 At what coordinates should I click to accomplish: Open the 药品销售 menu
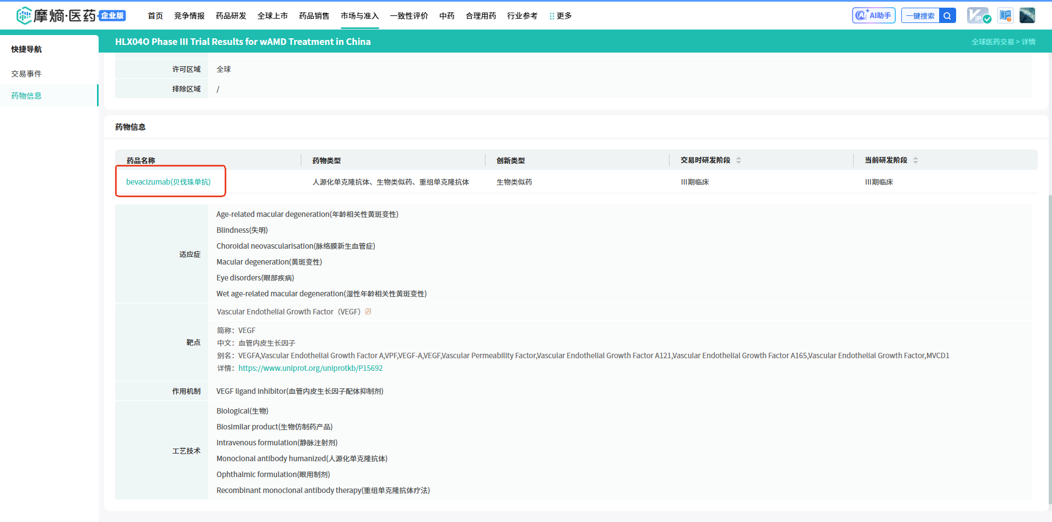(x=314, y=16)
